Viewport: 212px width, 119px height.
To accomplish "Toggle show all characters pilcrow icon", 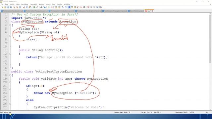I will 66,7.
